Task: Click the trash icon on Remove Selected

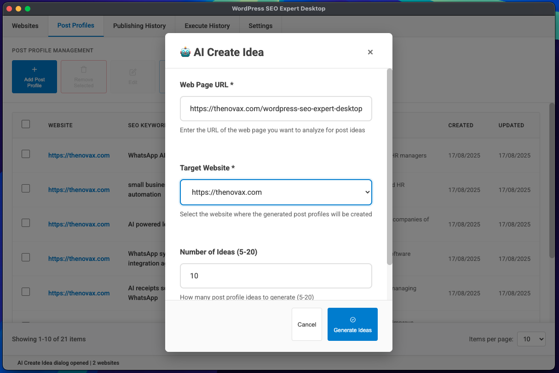Action: click(84, 70)
